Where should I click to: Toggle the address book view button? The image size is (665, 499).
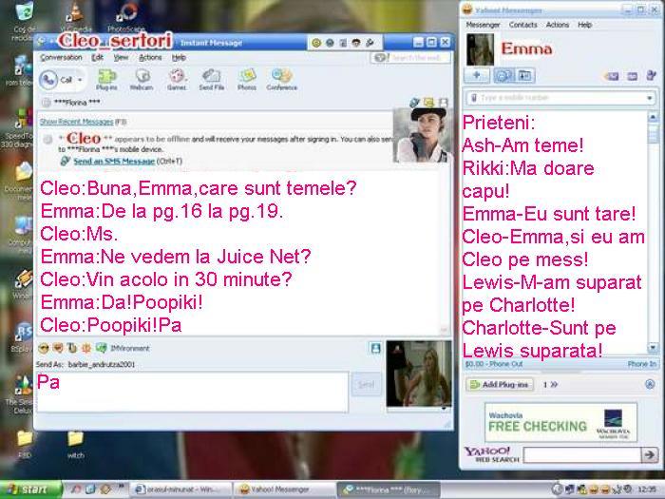pyautogui.click(x=523, y=76)
